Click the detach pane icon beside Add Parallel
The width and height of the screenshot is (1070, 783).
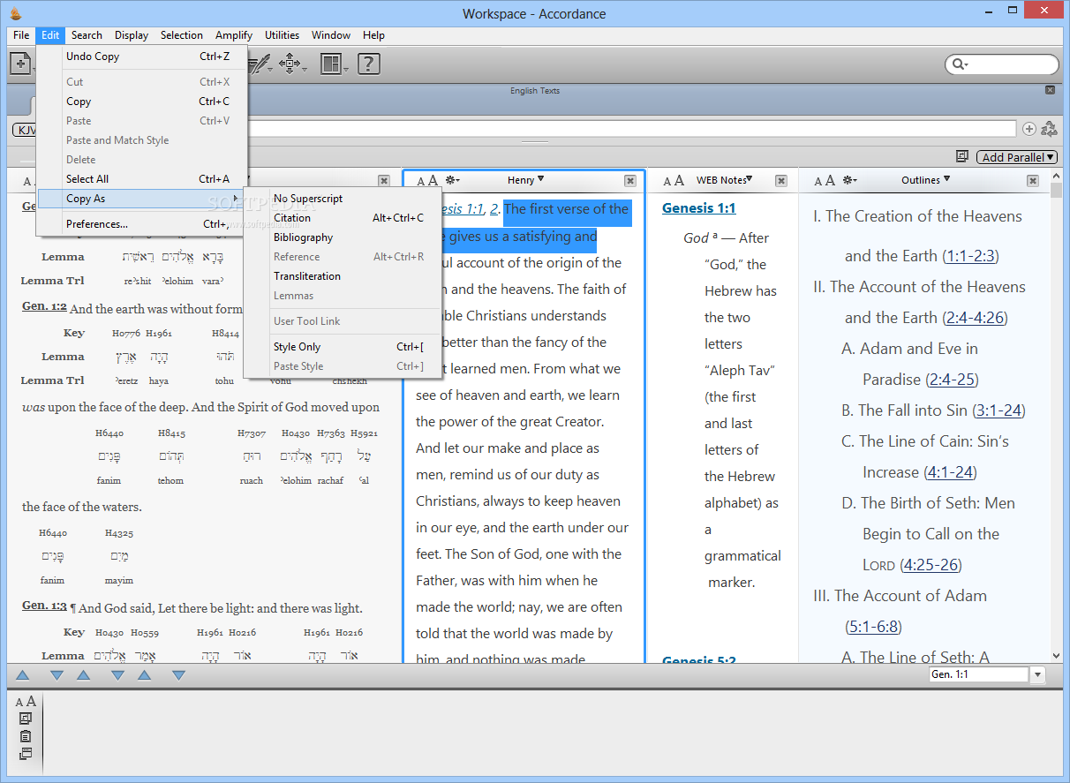pyautogui.click(x=962, y=156)
